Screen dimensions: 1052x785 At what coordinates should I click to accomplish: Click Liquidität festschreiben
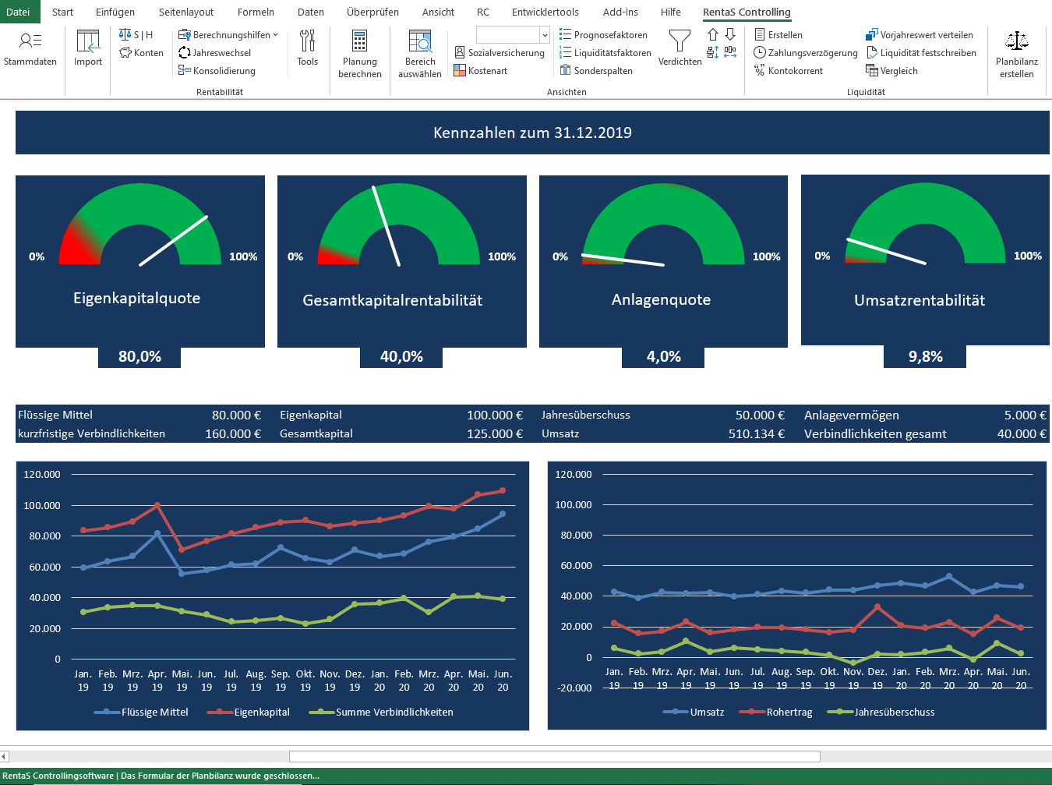[x=921, y=53]
